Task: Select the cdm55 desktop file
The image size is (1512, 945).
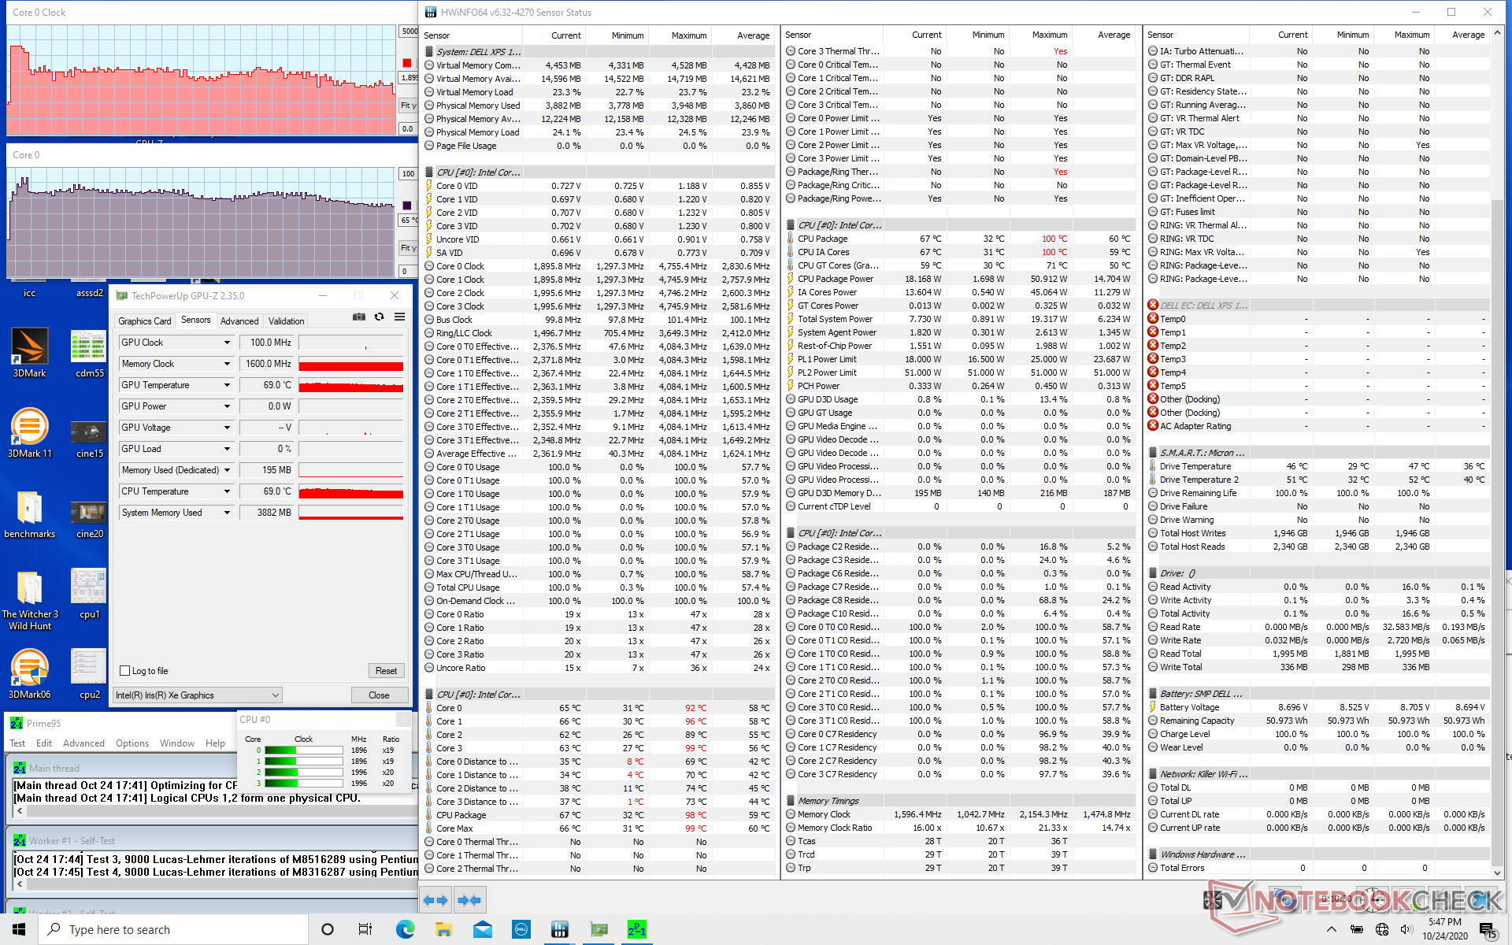Action: [x=89, y=353]
